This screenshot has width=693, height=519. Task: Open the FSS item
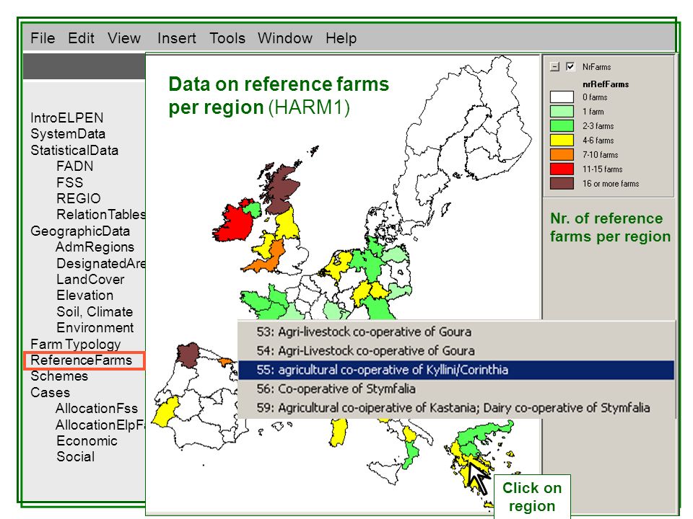coord(69,182)
